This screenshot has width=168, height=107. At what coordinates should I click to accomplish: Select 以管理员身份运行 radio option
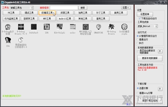pos(138,36)
